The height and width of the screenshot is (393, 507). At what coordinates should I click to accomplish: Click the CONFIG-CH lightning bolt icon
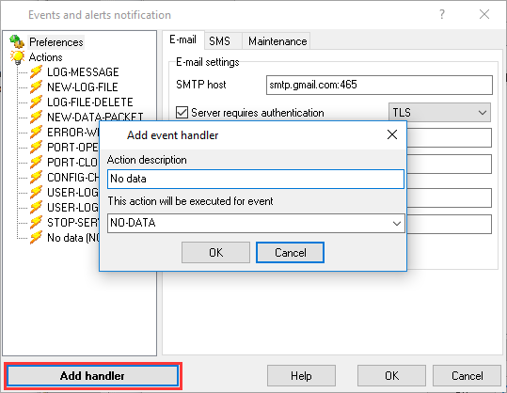[36, 177]
